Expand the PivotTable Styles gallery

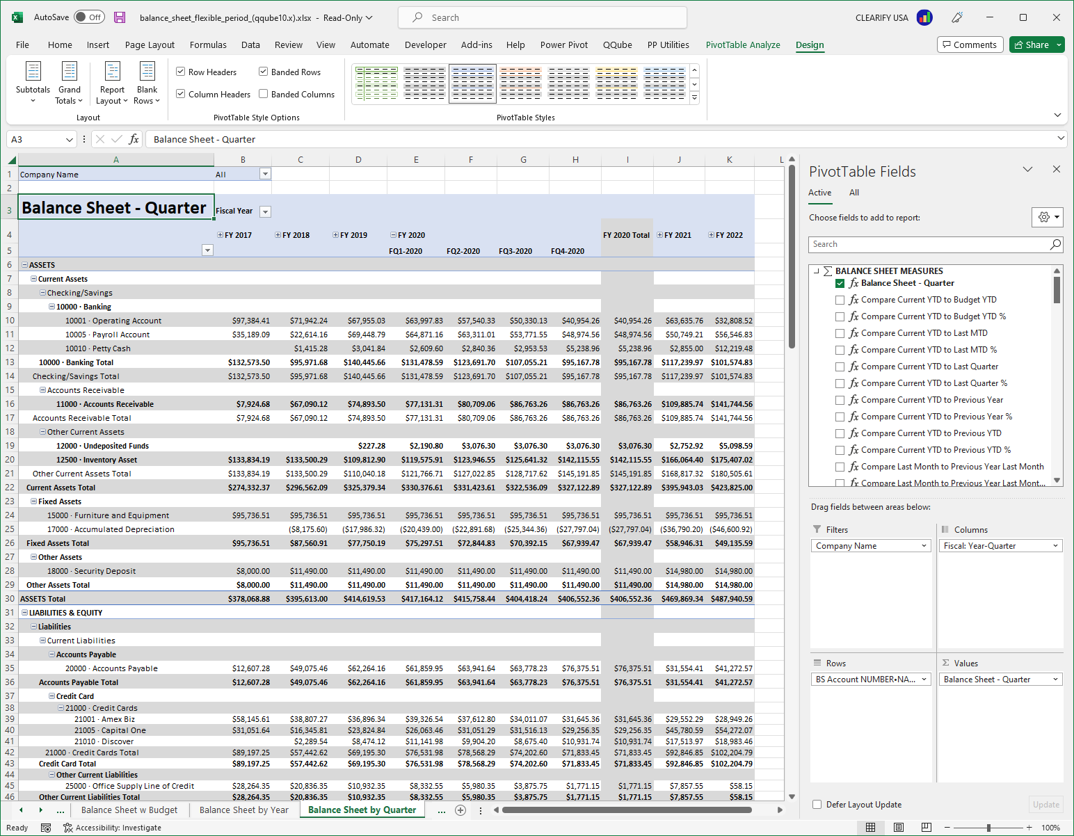tap(694, 97)
